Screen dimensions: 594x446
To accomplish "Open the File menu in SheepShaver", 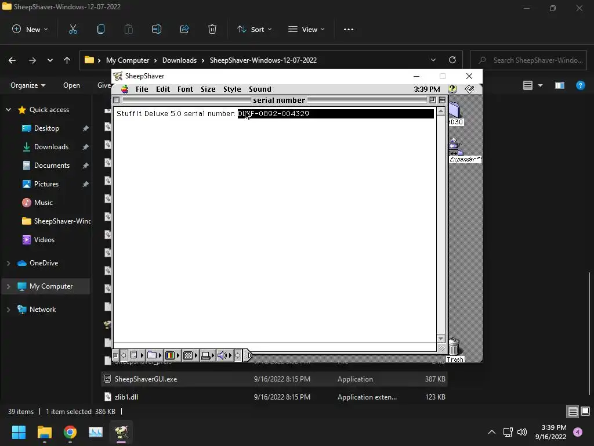I will coord(142,89).
